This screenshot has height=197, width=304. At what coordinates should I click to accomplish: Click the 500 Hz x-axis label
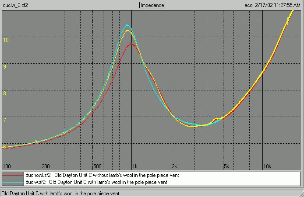(97, 166)
